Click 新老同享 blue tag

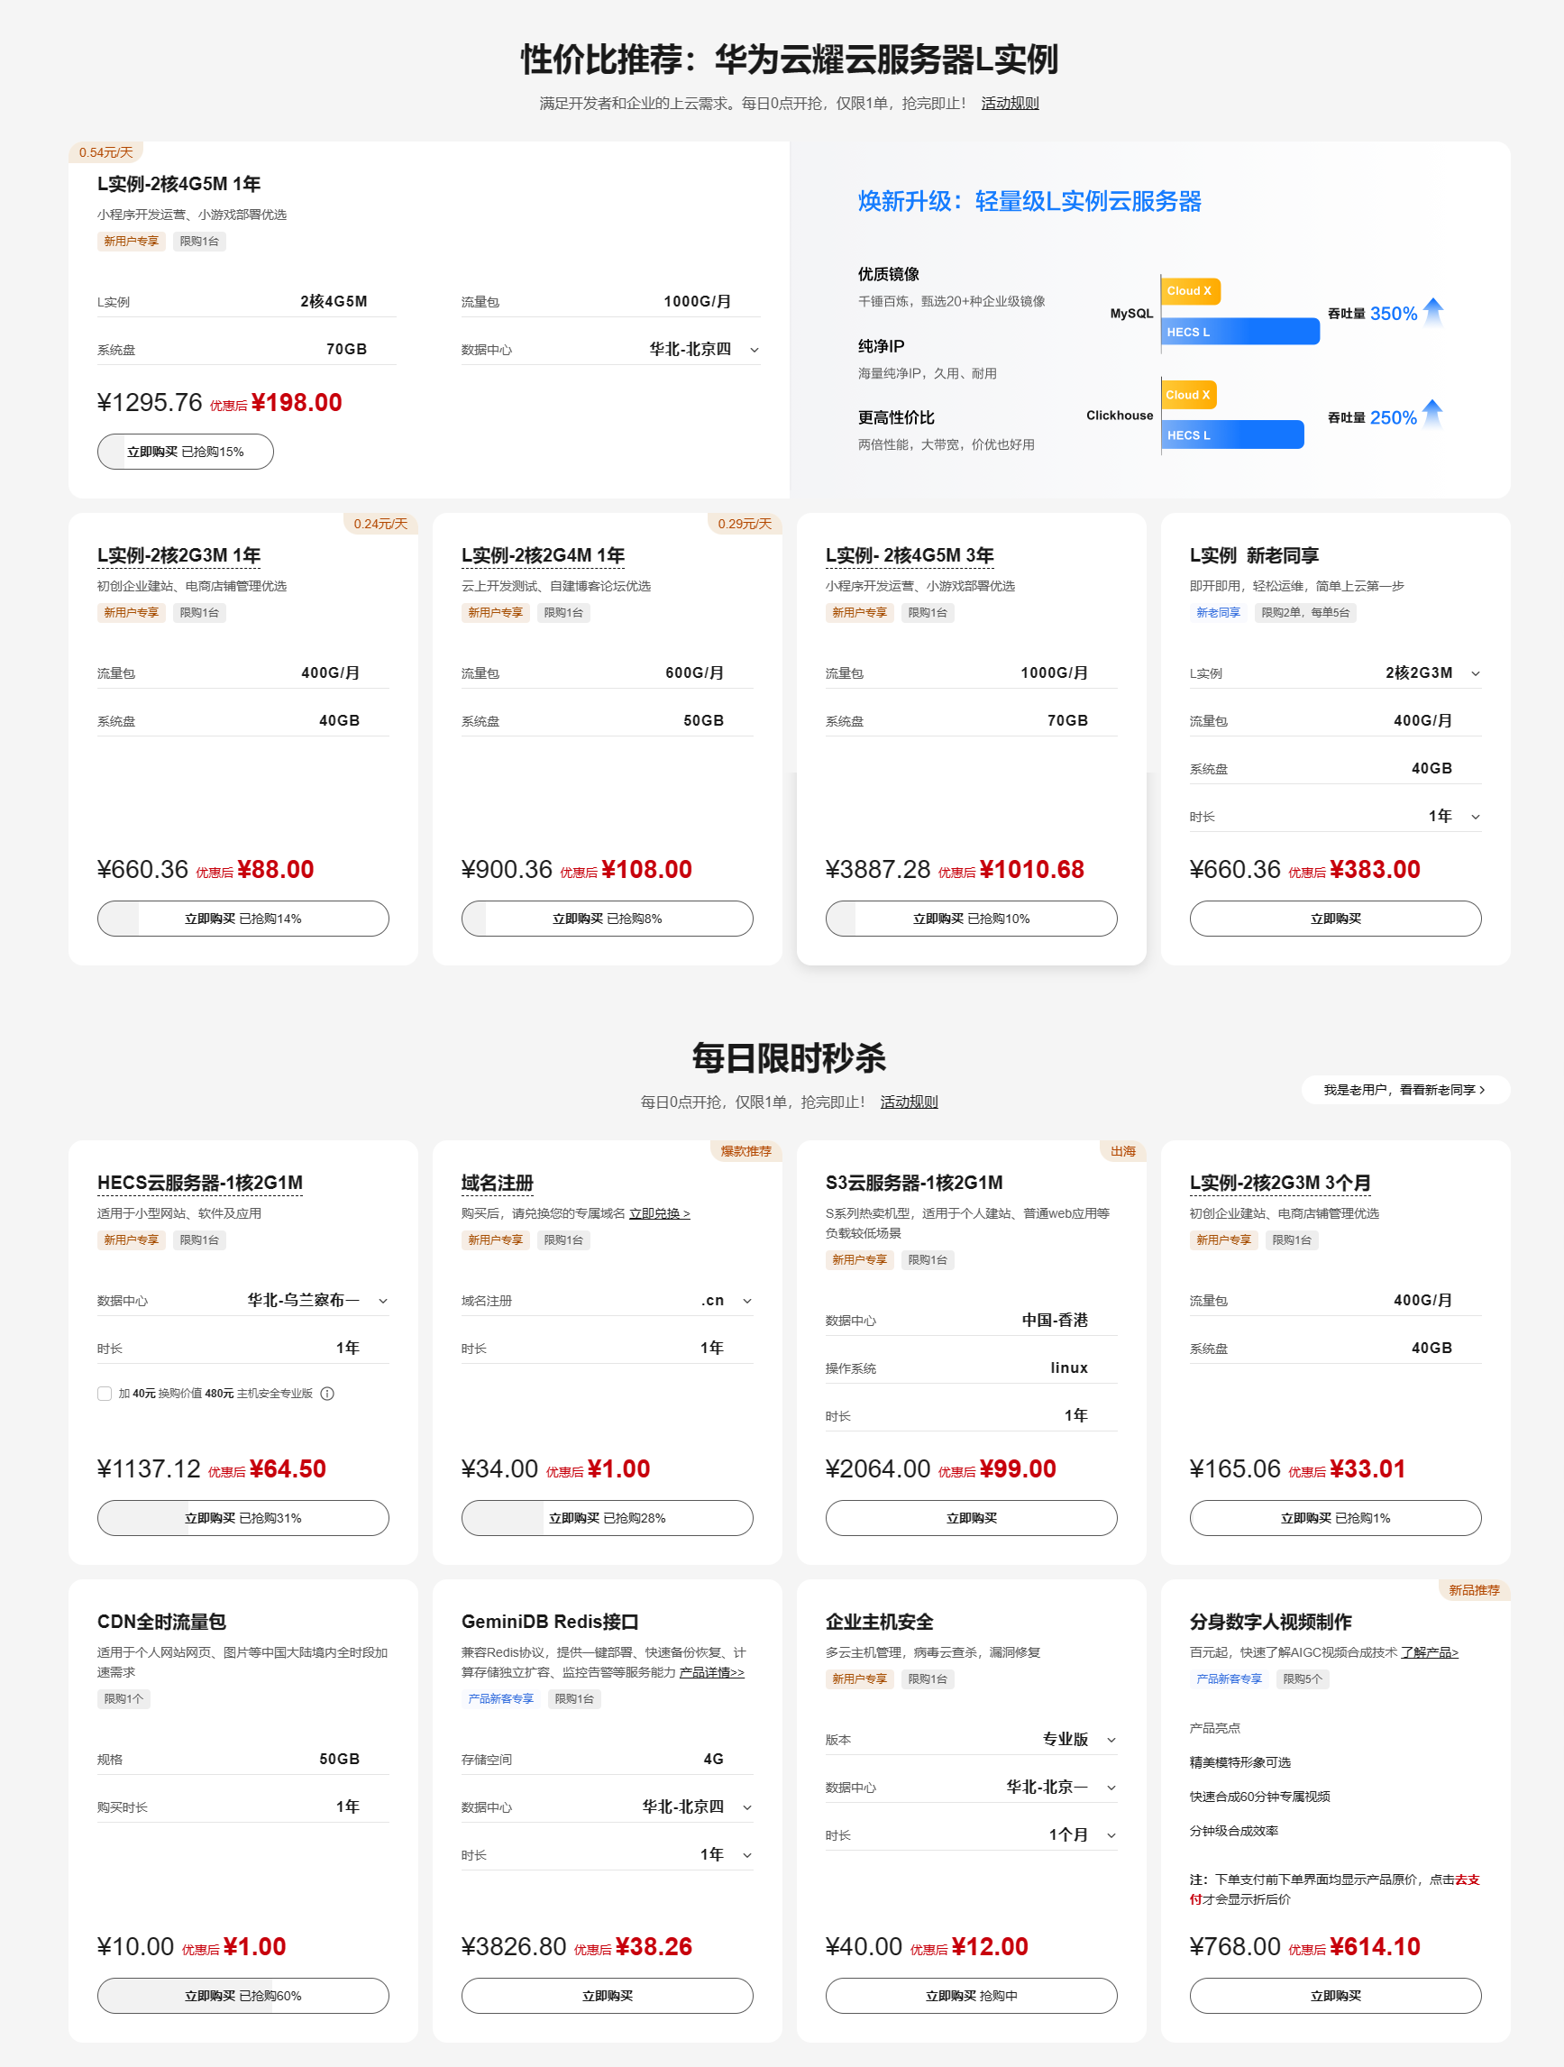pyautogui.click(x=1219, y=613)
